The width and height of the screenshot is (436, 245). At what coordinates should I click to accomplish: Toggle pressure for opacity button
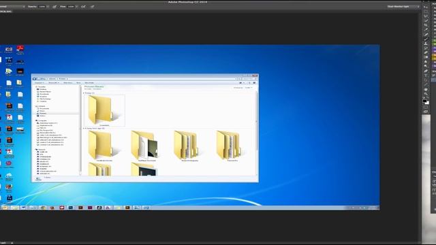(x=54, y=6)
